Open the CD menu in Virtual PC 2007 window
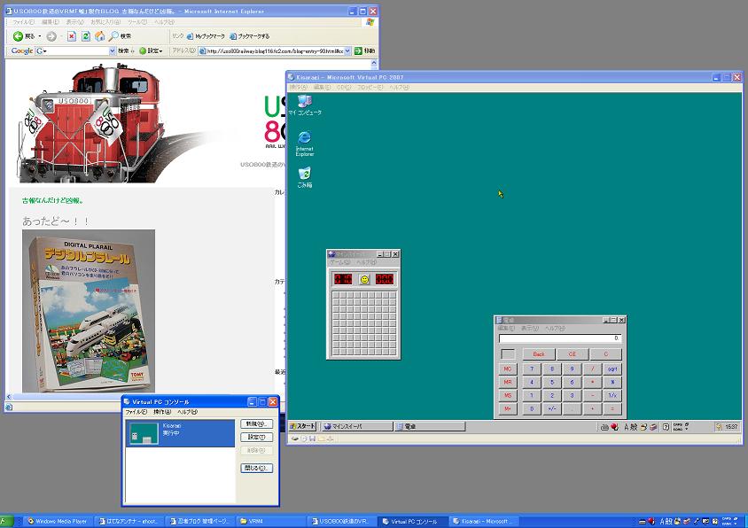748x528 pixels. click(x=344, y=88)
